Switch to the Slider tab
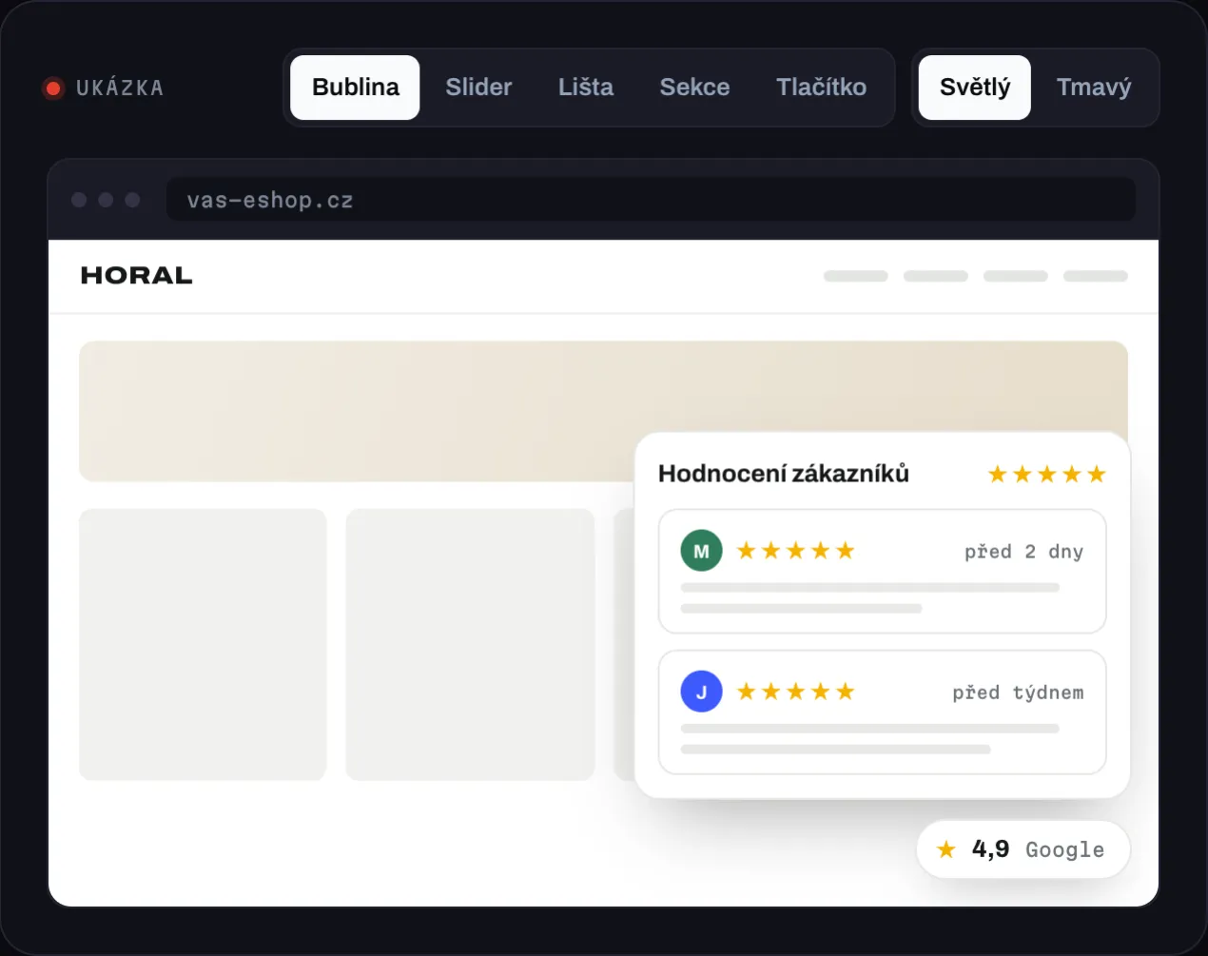1208x956 pixels. tap(478, 88)
